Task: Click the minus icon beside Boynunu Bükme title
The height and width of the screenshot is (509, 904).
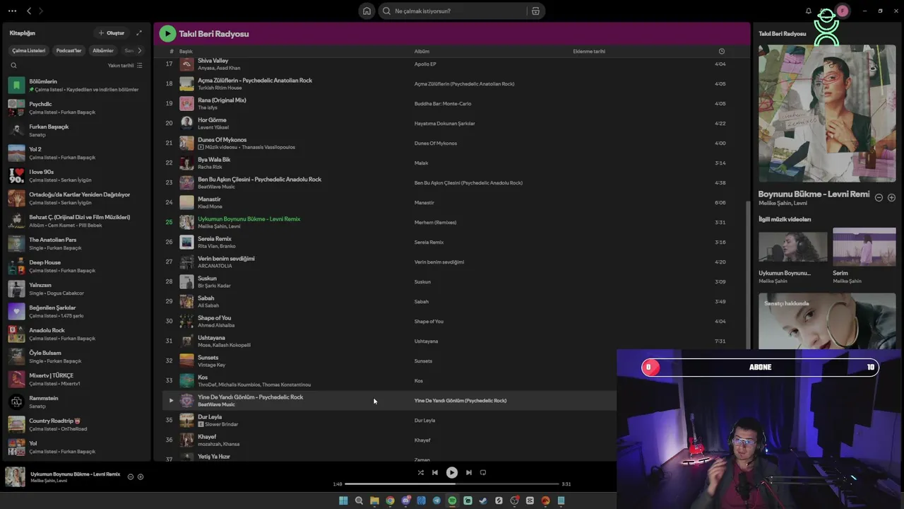Action: click(x=879, y=197)
